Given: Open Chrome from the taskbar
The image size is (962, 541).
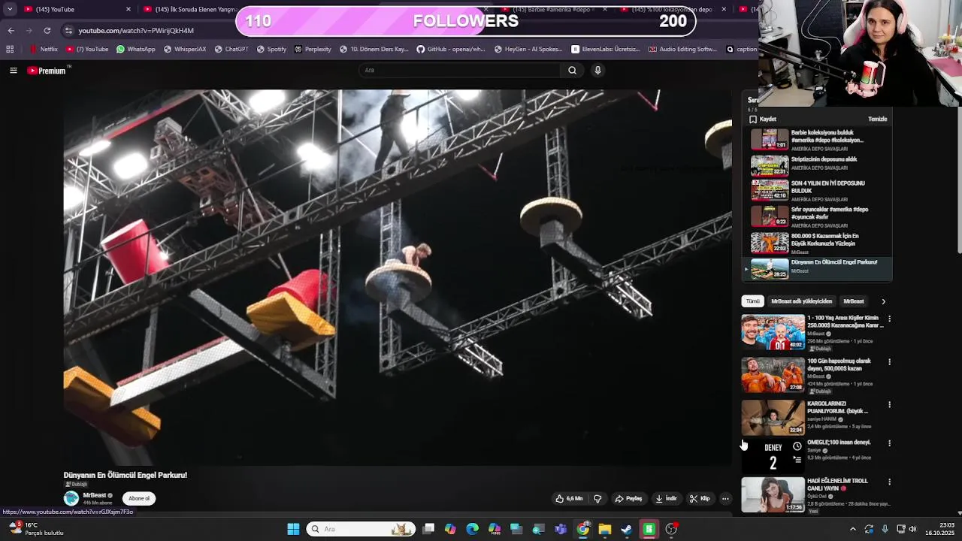Looking at the screenshot, I should 583,529.
